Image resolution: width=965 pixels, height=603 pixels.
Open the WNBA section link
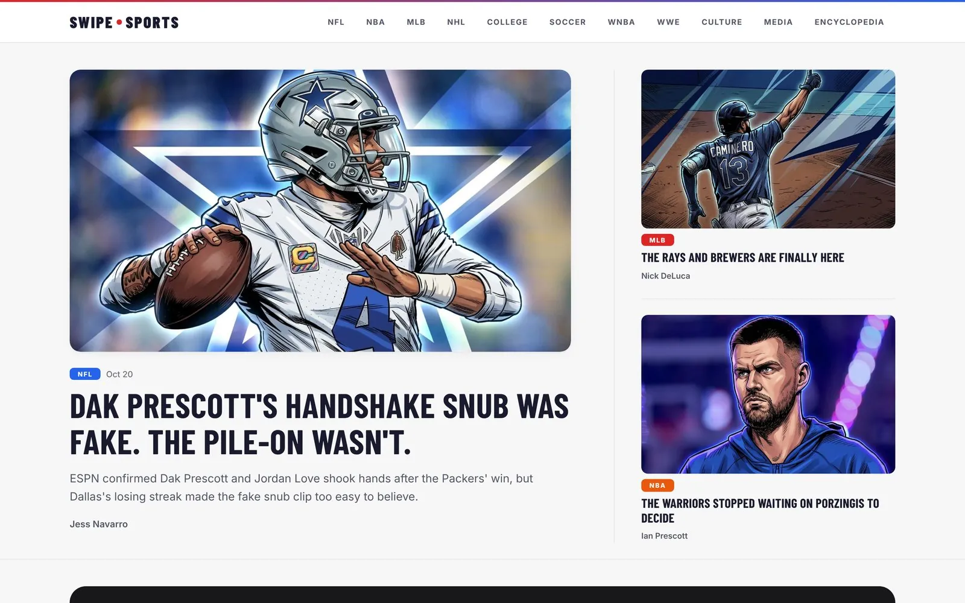[621, 22]
